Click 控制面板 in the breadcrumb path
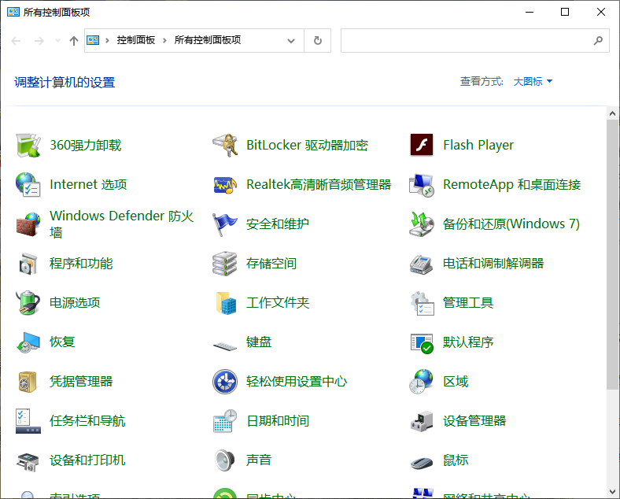 [135, 40]
